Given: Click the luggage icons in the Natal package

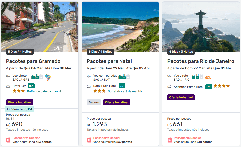Looking at the screenshot, I should 124,77.
